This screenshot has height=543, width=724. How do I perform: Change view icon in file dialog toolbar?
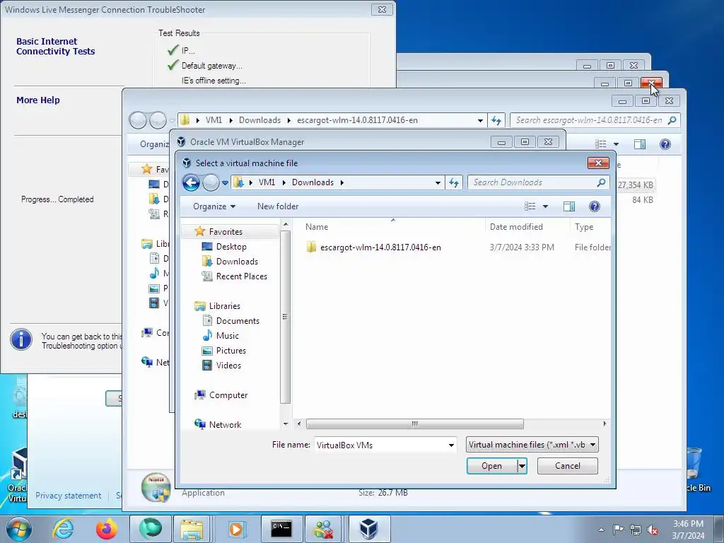point(530,206)
